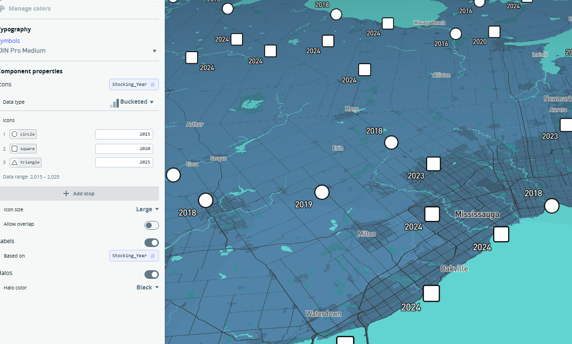Open the Halo color Black dropdown
The width and height of the screenshot is (572, 344).
click(147, 288)
